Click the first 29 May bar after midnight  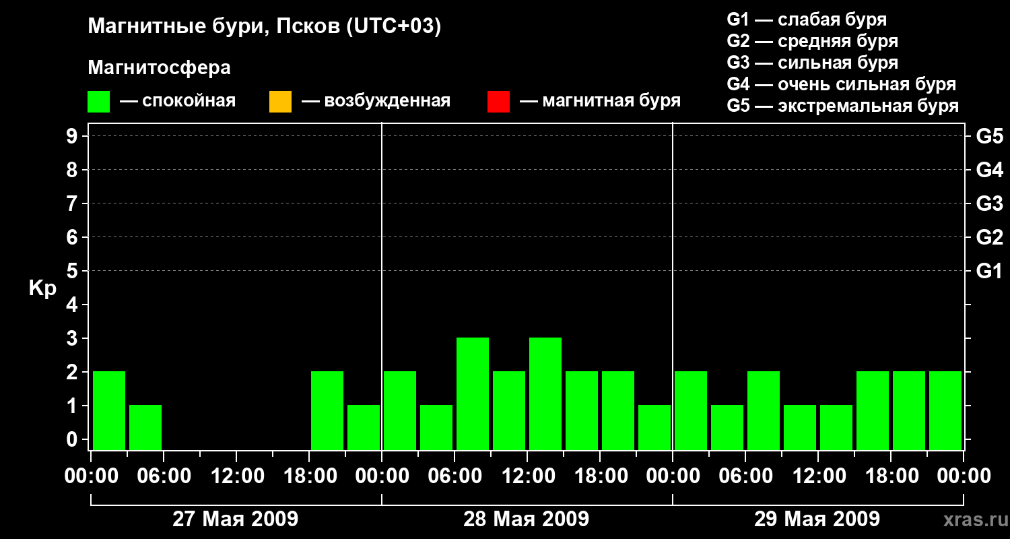coord(691,411)
